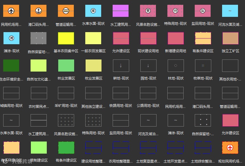Select the pale yellow 一般农田发展区 swatch

coord(93,38)
